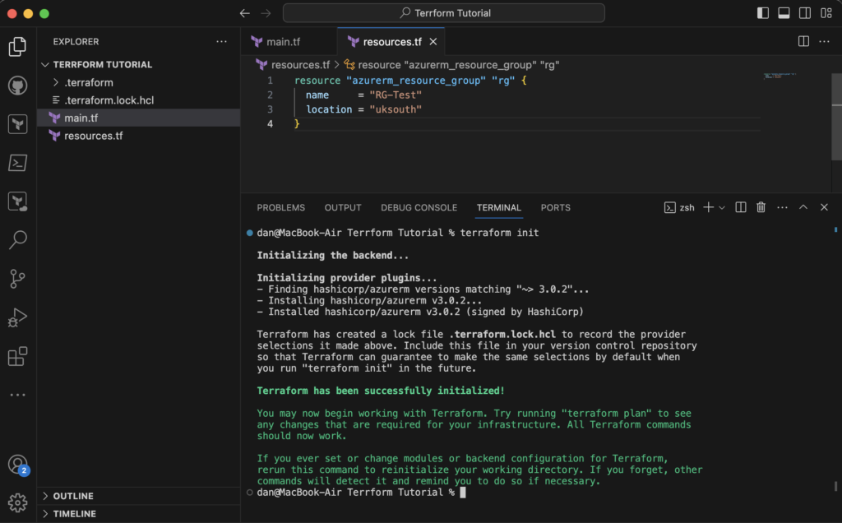The image size is (842, 523).
Task: Toggle the primary sidebar visibility
Action: pyautogui.click(x=761, y=13)
